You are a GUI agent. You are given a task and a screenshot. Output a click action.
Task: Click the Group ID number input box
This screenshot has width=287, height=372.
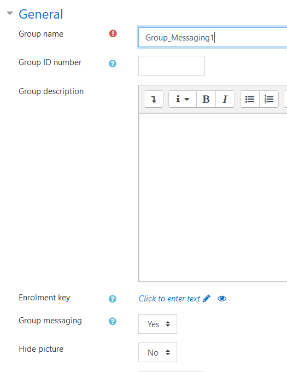(x=172, y=66)
